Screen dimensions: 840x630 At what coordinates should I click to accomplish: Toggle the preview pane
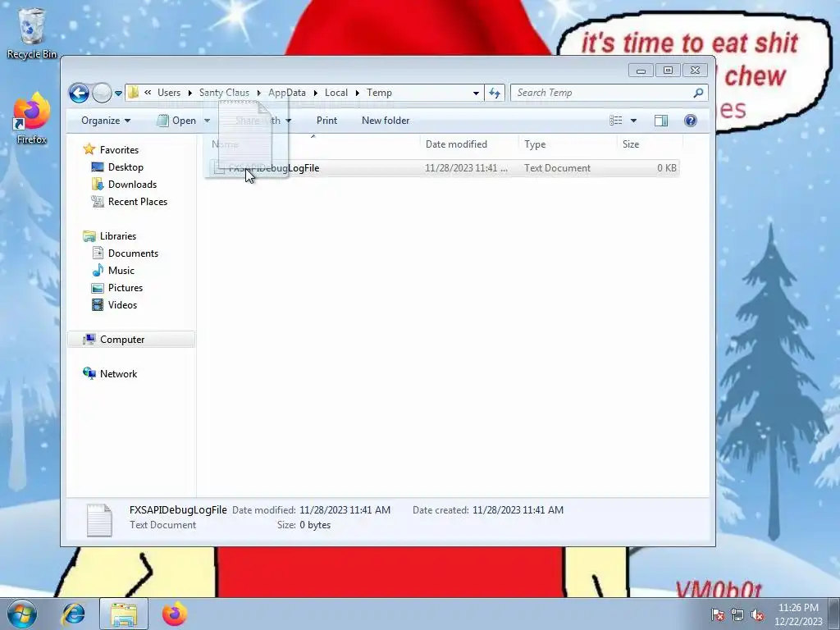tap(661, 121)
